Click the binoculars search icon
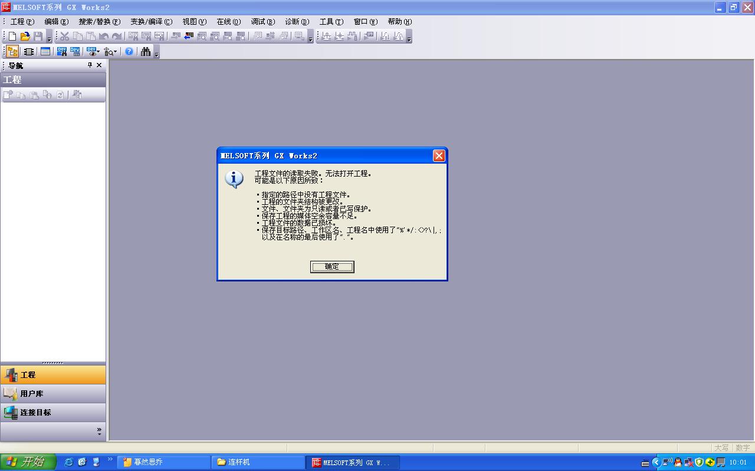Image resolution: width=755 pixels, height=471 pixels. click(x=145, y=52)
